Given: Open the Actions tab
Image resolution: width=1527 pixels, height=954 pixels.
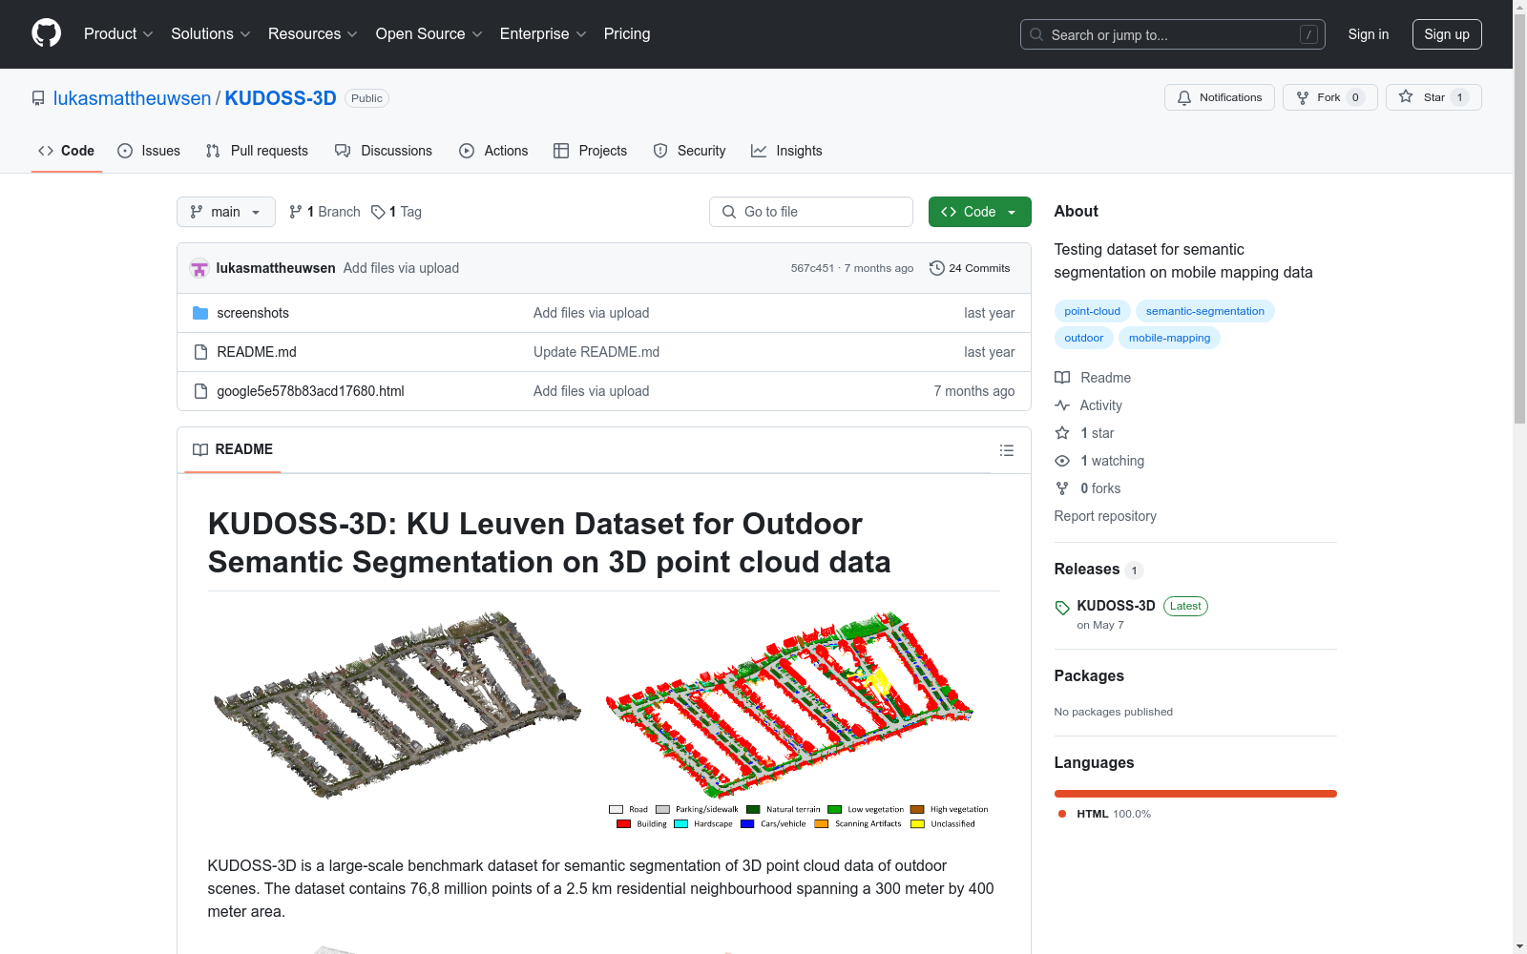Looking at the screenshot, I should [x=493, y=151].
